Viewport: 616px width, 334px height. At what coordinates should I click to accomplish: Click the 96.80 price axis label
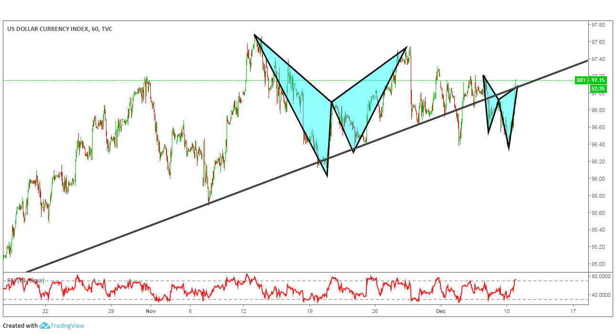598,110
